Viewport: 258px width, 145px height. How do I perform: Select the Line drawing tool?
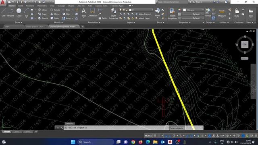coord(4,12)
